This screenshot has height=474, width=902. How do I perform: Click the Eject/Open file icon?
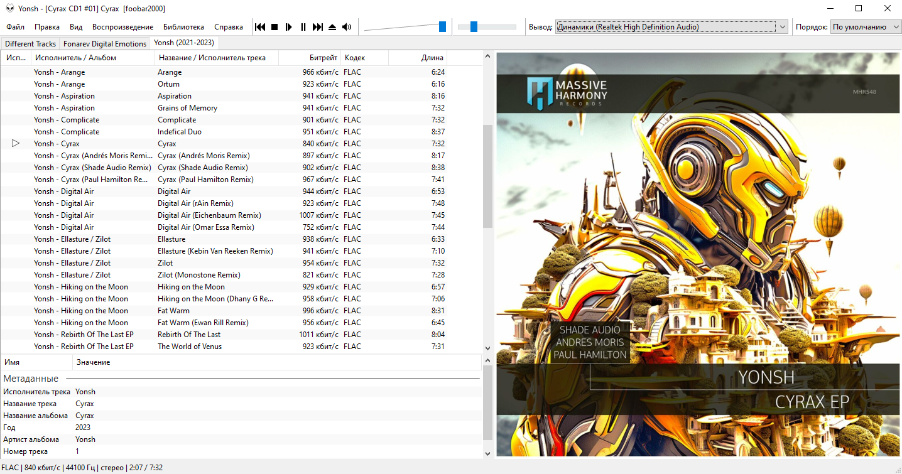(x=332, y=27)
